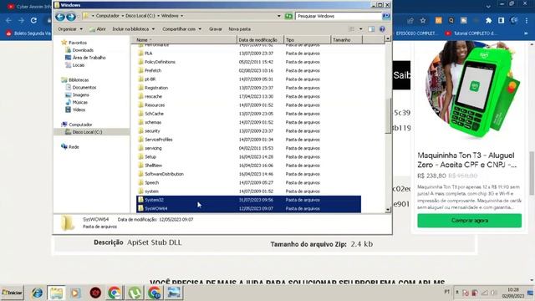Select Bibliotecas in the navigation pane
535x301 pixels.
point(79,80)
